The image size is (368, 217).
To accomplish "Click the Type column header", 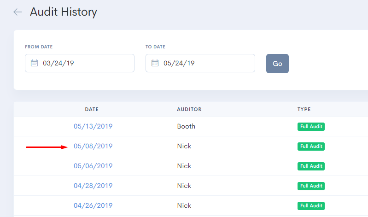I will pos(304,109).
